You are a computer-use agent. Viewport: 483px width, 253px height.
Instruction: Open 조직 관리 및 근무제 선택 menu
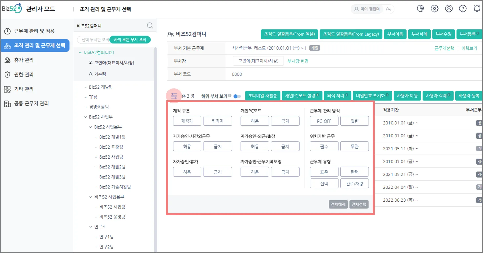[35, 45]
